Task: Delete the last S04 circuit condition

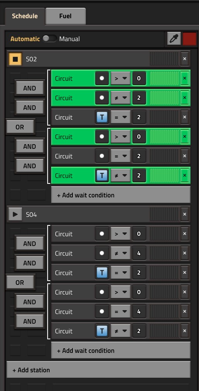Action: 184,331
